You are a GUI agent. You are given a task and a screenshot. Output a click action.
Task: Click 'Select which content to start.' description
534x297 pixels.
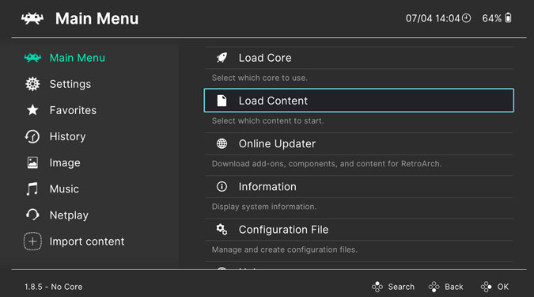tap(268, 120)
